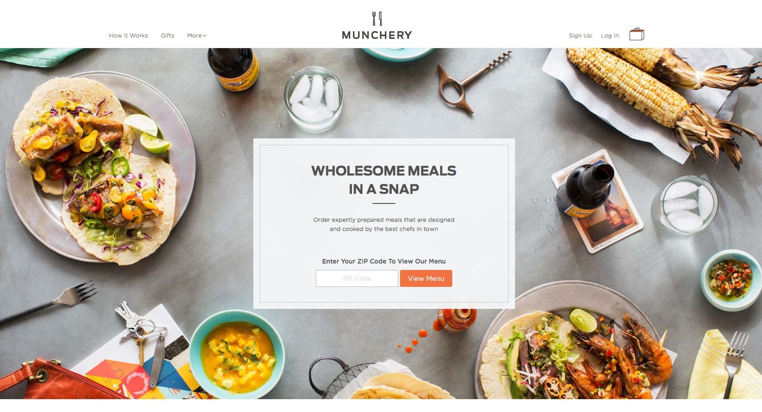Click the fork and knife logo icon

point(377,19)
